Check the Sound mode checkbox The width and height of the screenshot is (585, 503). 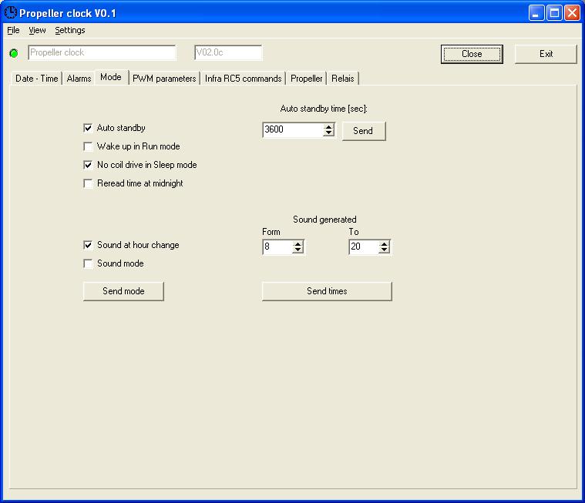(x=88, y=263)
